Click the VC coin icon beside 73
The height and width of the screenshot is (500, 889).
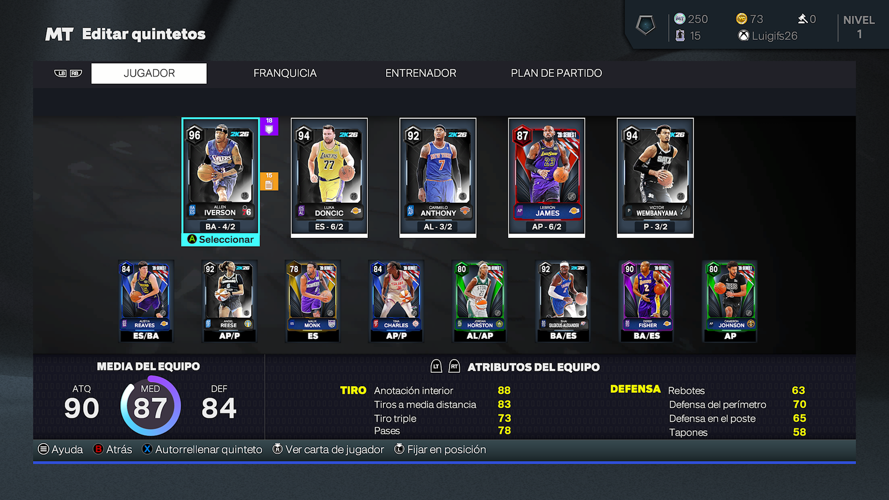pos(742,19)
